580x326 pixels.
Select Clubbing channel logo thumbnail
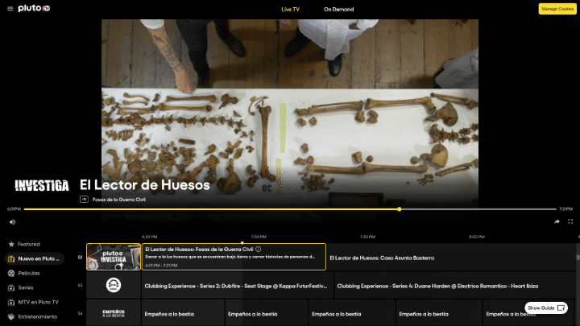pos(114,285)
